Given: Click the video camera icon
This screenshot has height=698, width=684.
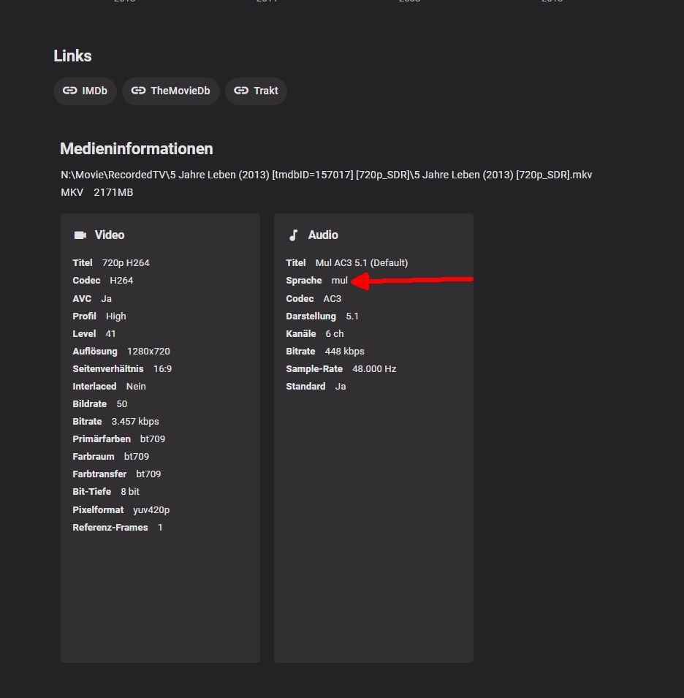Looking at the screenshot, I should click(80, 235).
